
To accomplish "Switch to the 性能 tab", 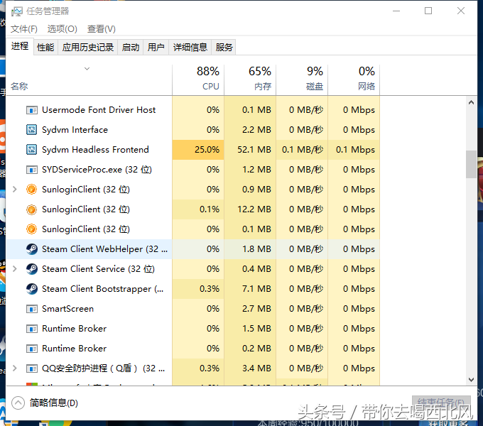I will (x=45, y=48).
